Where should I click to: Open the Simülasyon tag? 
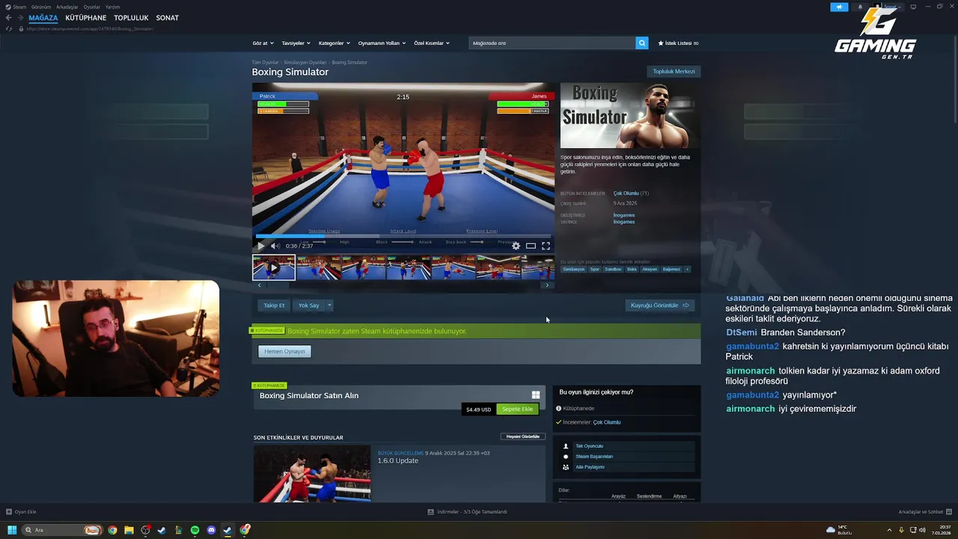573,269
